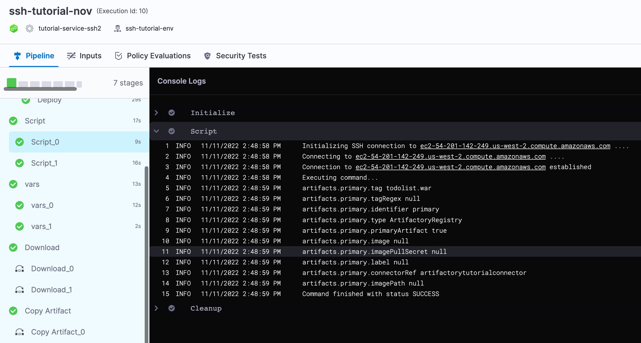
Task: Click the Download_1 pending step icon
Action: (x=20, y=290)
